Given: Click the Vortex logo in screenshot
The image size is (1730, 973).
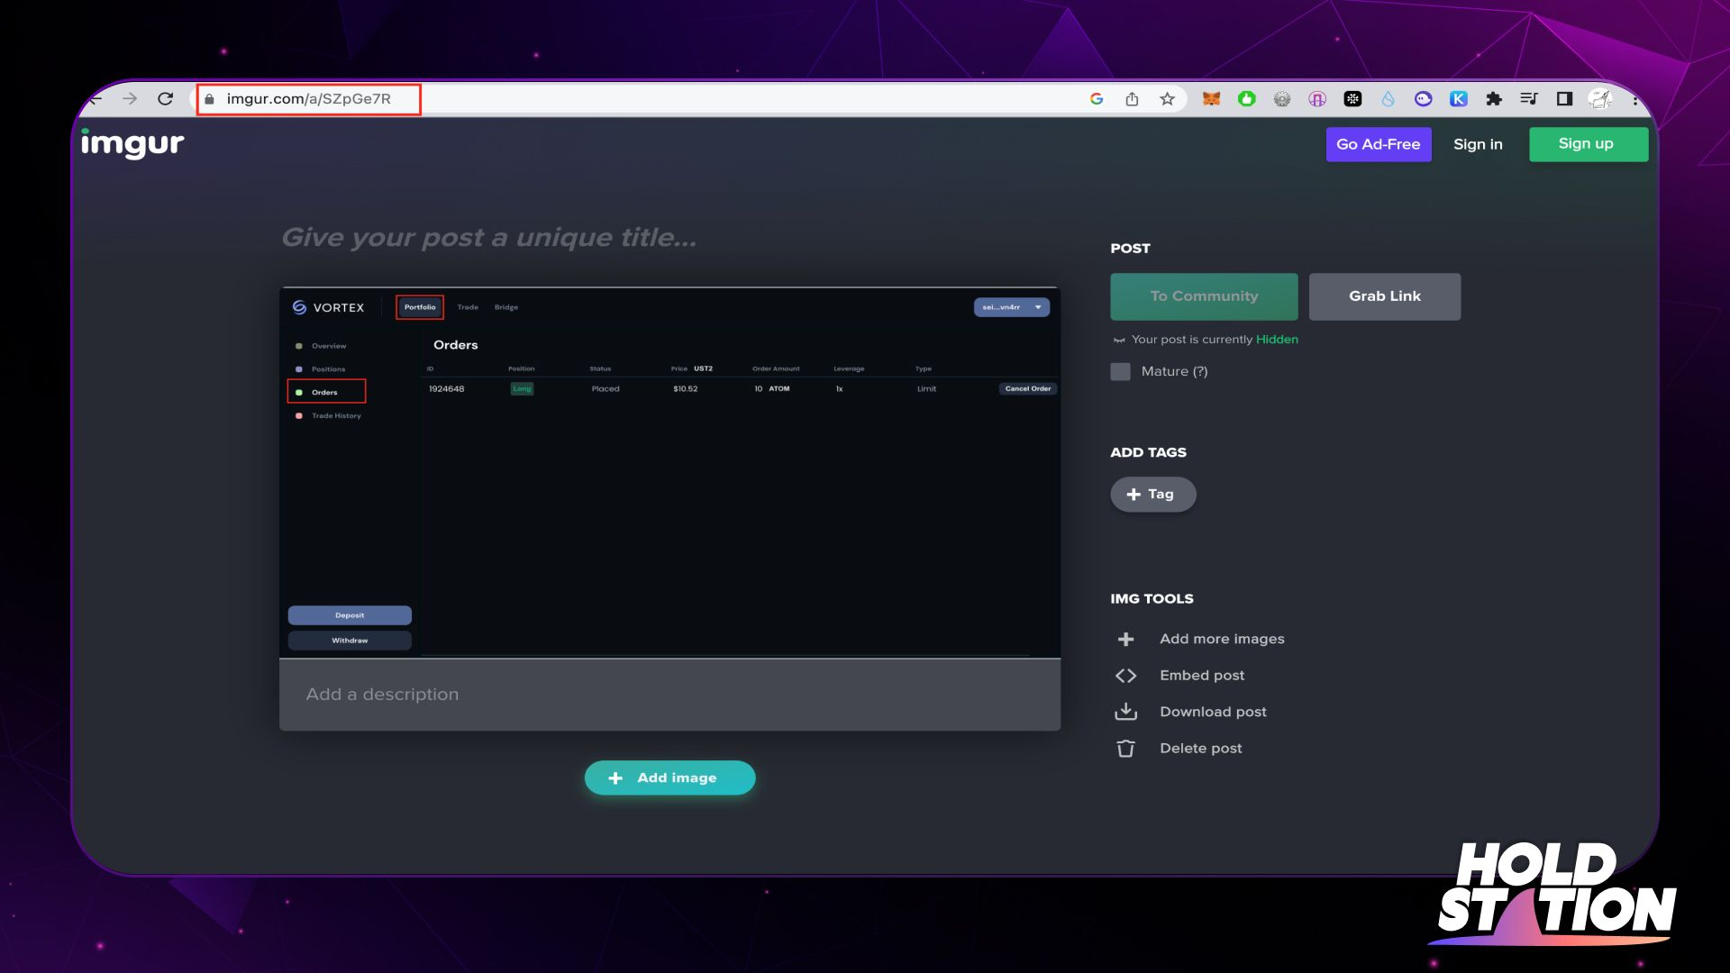Looking at the screenshot, I should point(328,307).
